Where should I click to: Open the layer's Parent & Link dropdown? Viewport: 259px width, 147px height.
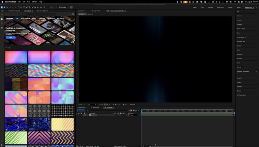coord(134,115)
